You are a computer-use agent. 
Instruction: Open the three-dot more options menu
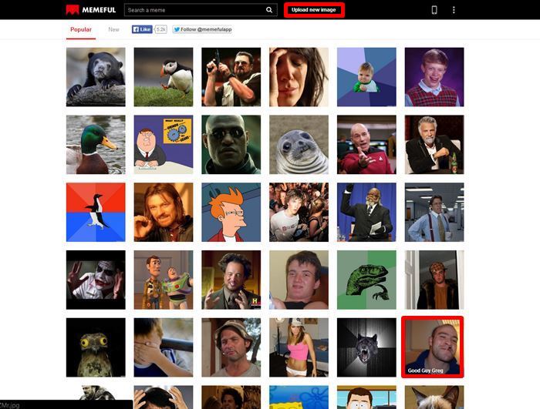point(454,10)
